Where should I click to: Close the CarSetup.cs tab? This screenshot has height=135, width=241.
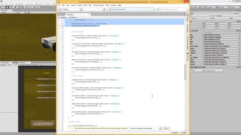(88, 15)
